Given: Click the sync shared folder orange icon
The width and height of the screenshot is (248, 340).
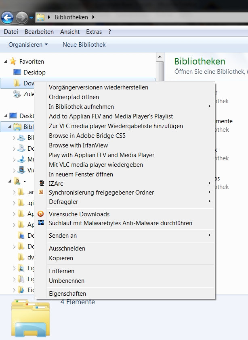Looking at the screenshot, I should click(41, 192).
